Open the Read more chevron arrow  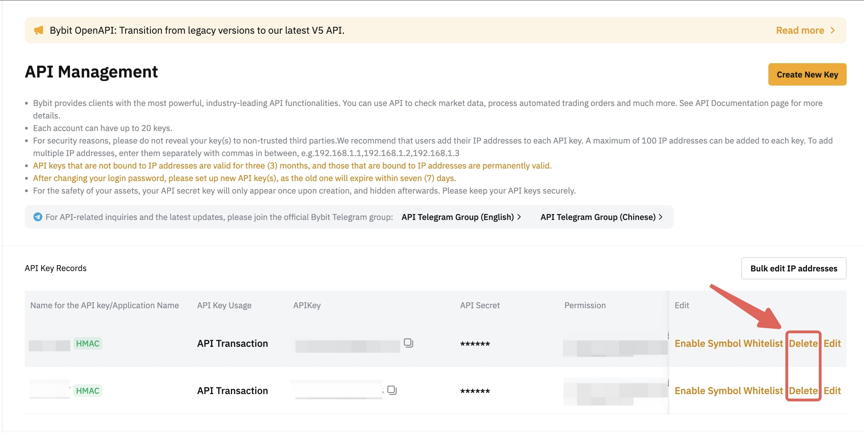[x=833, y=30]
